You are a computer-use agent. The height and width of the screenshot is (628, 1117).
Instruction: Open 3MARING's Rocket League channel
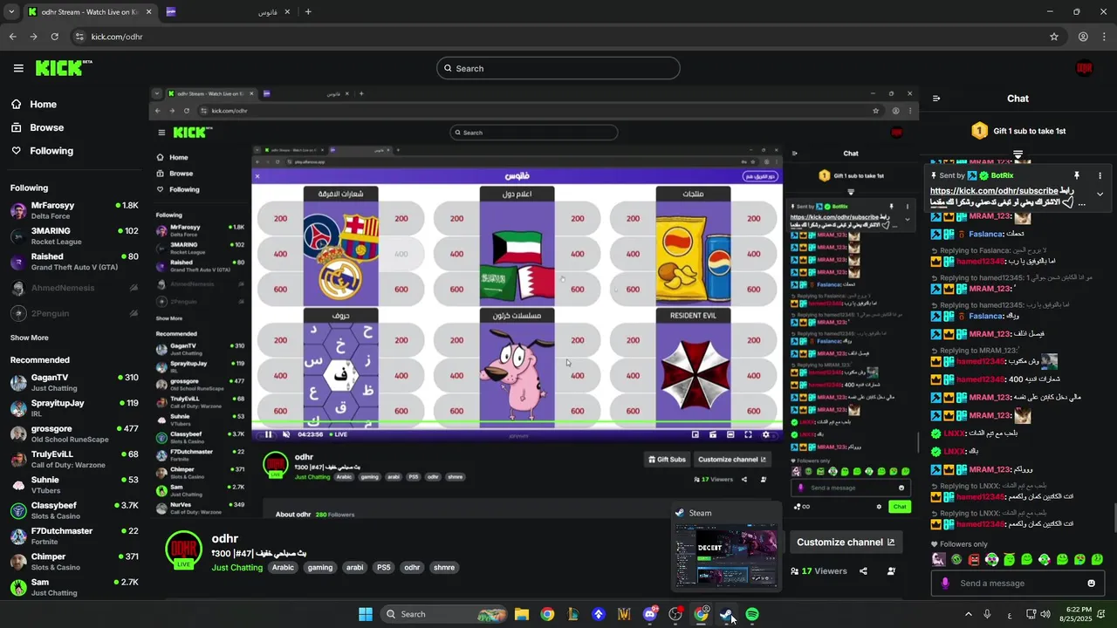[74, 236]
